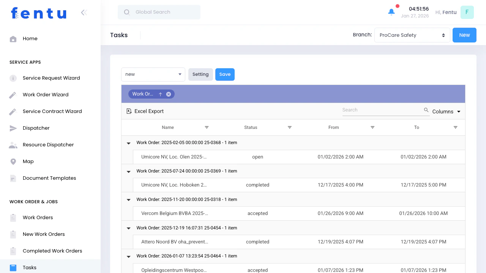Click the Document Templates icon

tap(13, 178)
